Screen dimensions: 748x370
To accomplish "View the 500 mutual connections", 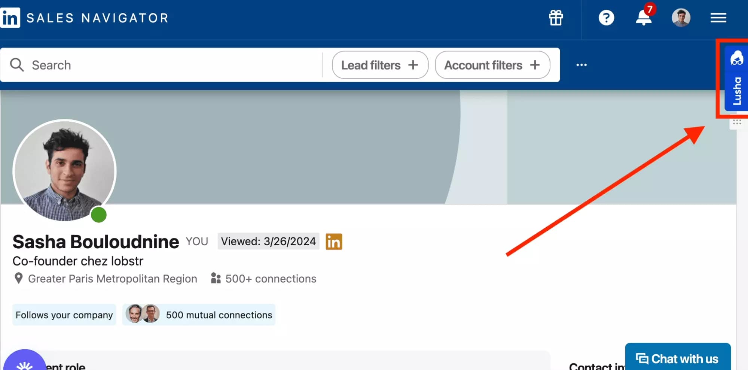I will (x=219, y=315).
